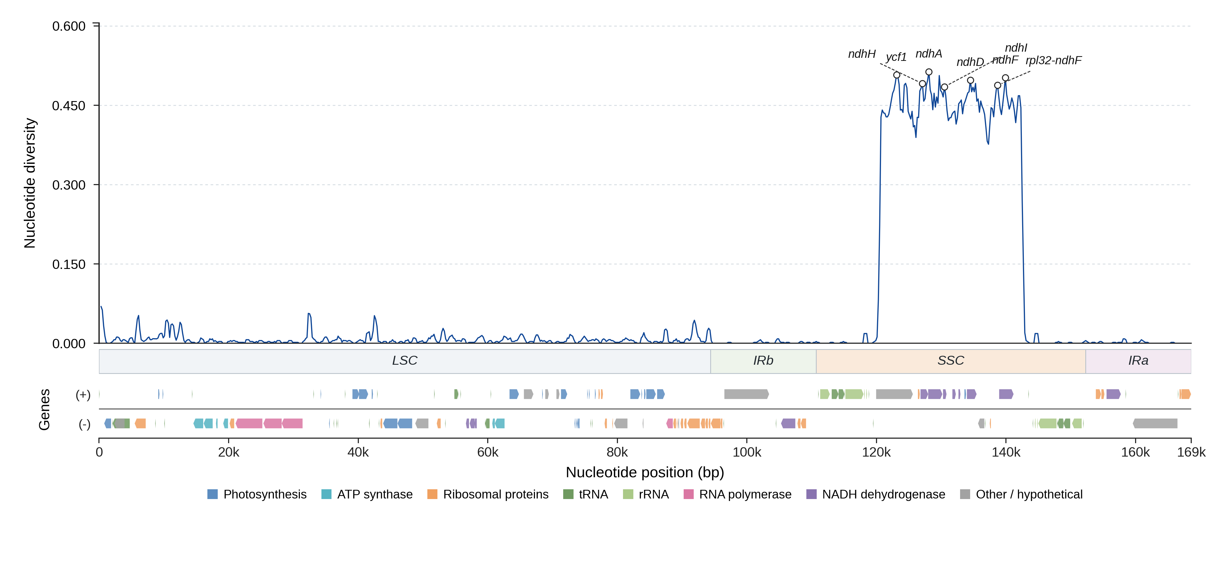Click the 0.450 y-axis tick label

coord(69,106)
